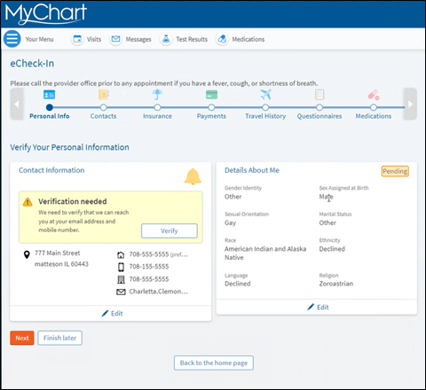Edit Details About Me section

(x=318, y=308)
